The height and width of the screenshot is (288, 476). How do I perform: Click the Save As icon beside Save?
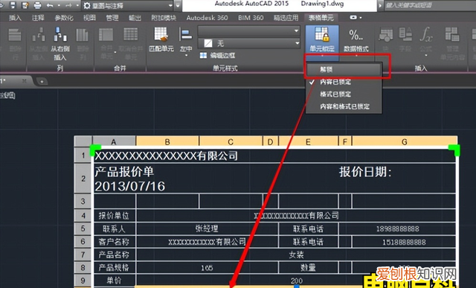coord(25,5)
